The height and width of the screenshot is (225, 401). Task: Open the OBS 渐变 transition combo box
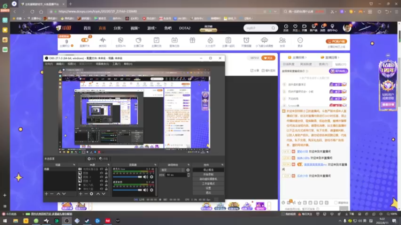point(172,170)
